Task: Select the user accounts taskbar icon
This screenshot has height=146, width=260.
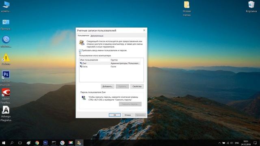Action: (79, 143)
